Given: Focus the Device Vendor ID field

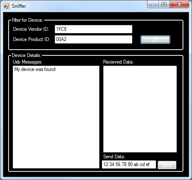Looking at the screenshot, I should (x=93, y=29).
